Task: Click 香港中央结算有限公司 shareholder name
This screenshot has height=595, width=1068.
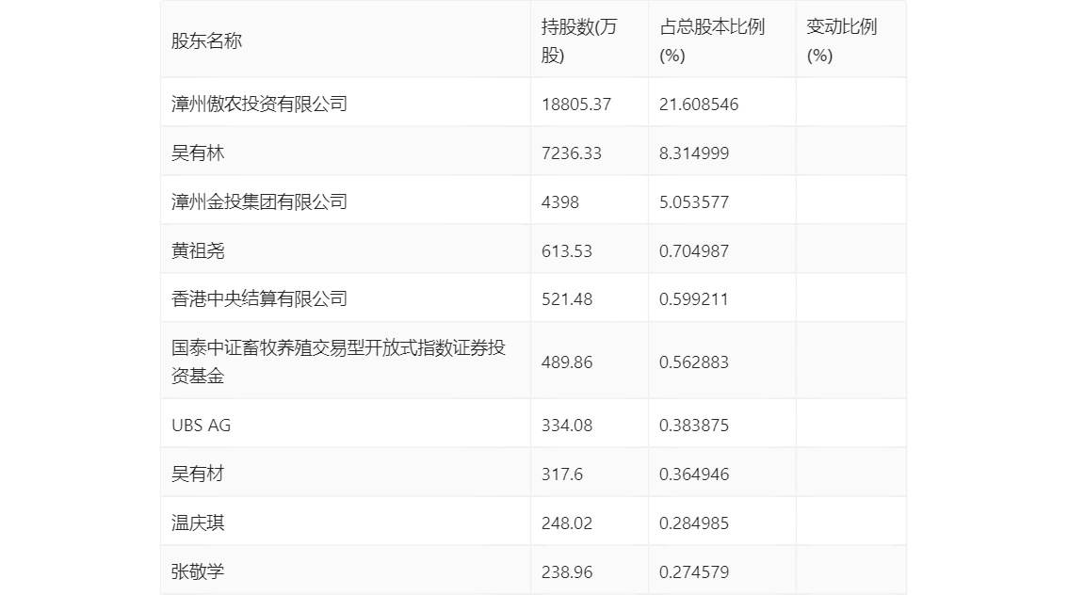Action: (x=259, y=298)
